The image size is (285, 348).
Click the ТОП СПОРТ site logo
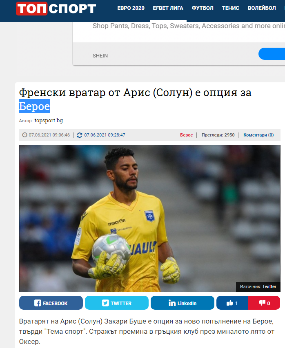[56, 9]
